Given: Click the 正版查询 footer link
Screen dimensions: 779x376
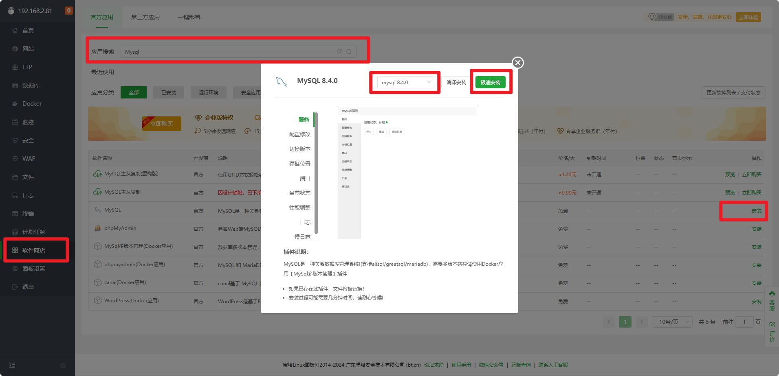Looking at the screenshot, I should click(521, 365).
